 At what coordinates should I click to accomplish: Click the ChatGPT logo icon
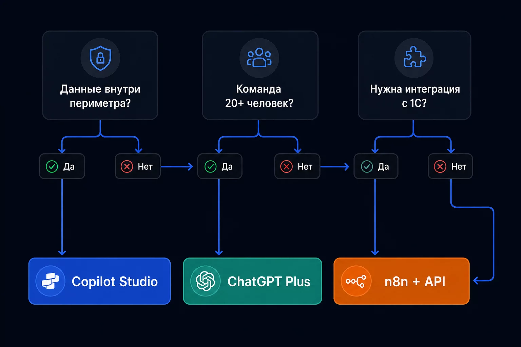click(206, 281)
